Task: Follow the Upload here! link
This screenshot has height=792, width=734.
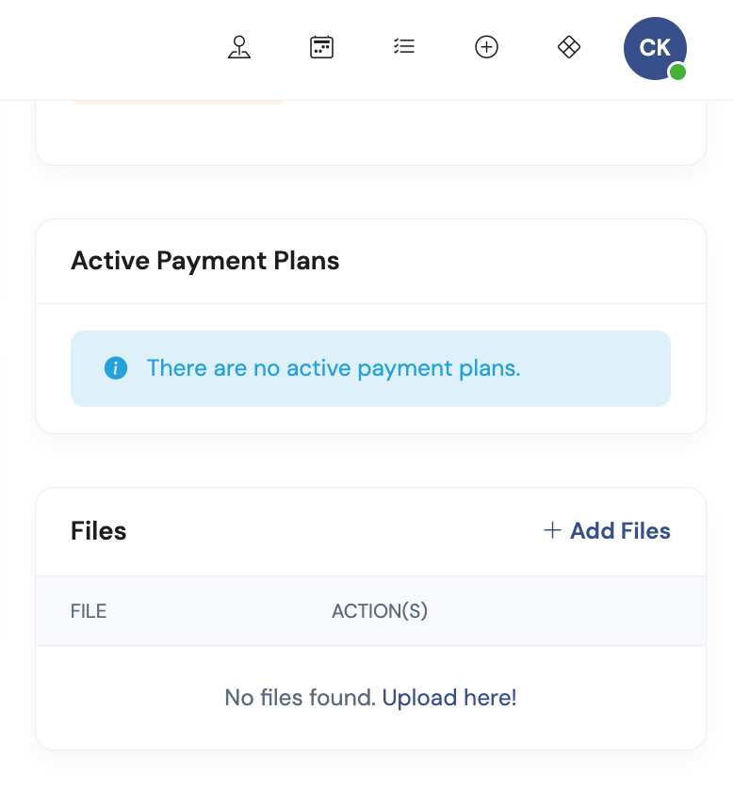Action: click(449, 698)
